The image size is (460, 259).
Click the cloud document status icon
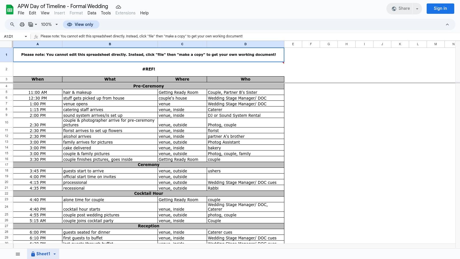click(x=118, y=7)
